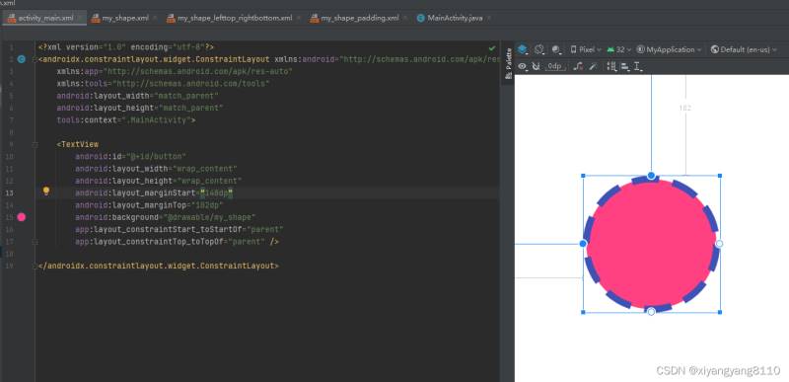Click the gutter icon on line 2
This screenshot has height=382, width=789.
tap(21, 59)
